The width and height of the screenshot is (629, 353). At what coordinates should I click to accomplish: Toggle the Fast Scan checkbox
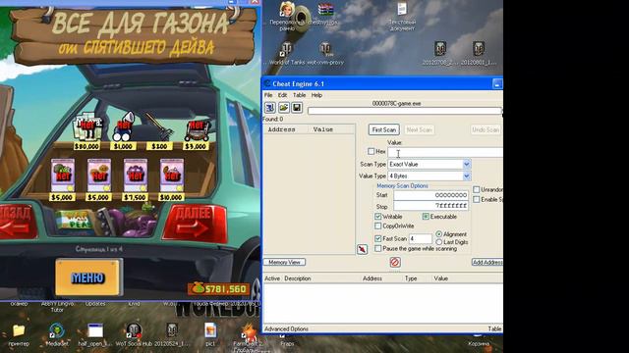(x=377, y=238)
